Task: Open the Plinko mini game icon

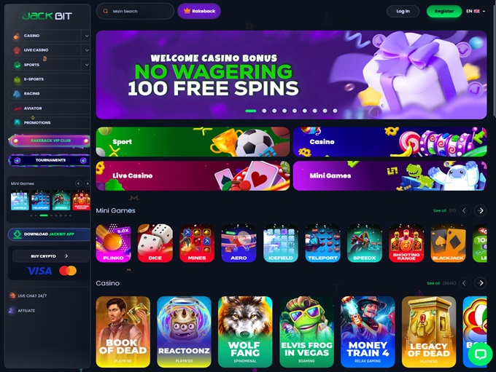Action: click(x=113, y=243)
